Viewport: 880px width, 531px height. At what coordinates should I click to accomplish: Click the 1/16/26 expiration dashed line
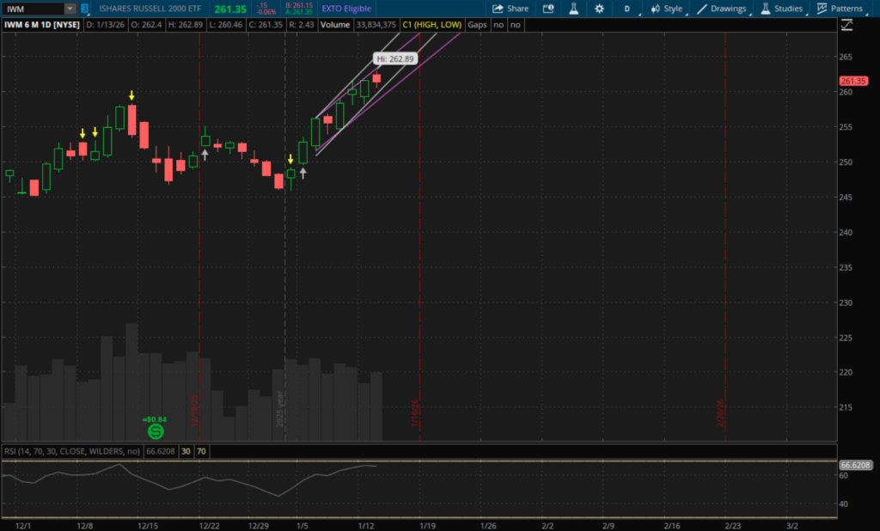pyautogui.click(x=419, y=258)
